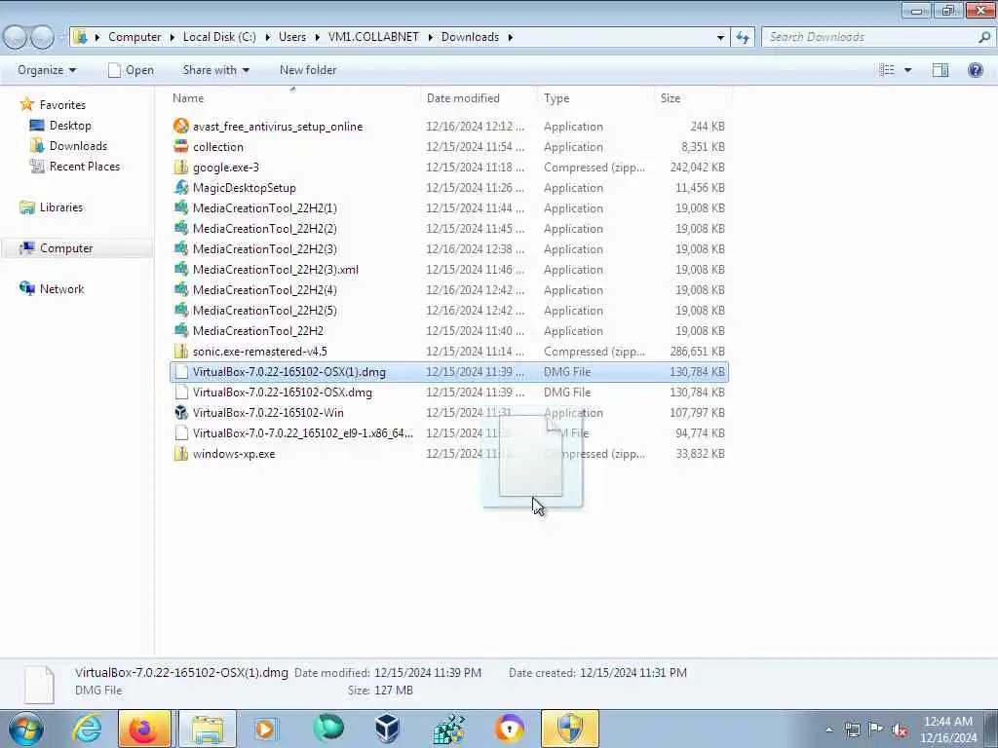Click VM1.COLLABNET in the address breadcrumb

(x=373, y=37)
